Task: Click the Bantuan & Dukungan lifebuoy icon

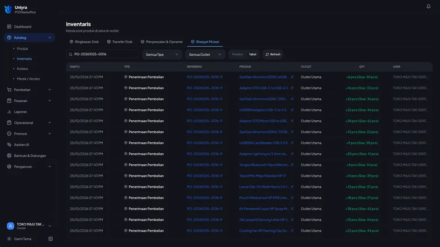Action: (9, 156)
